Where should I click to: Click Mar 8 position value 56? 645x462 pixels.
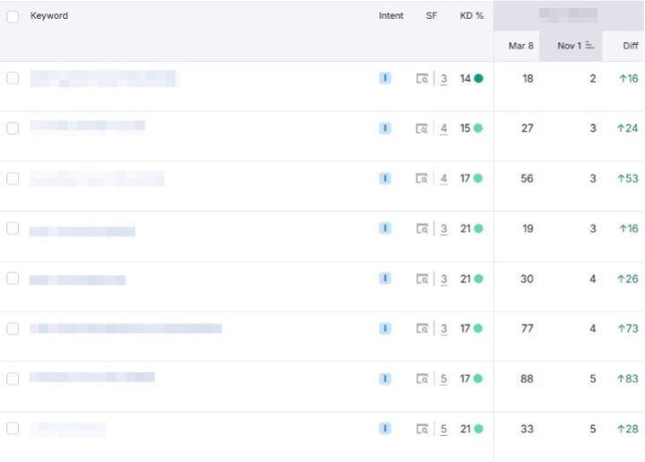(x=527, y=178)
